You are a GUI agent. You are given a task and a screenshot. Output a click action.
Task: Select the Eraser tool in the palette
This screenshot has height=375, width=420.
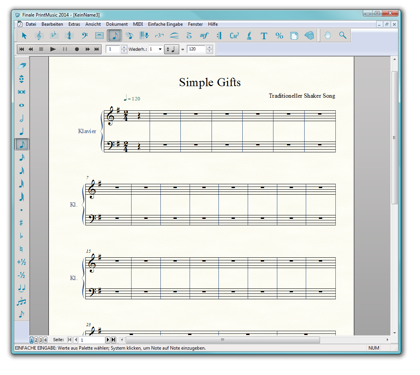point(22,66)
